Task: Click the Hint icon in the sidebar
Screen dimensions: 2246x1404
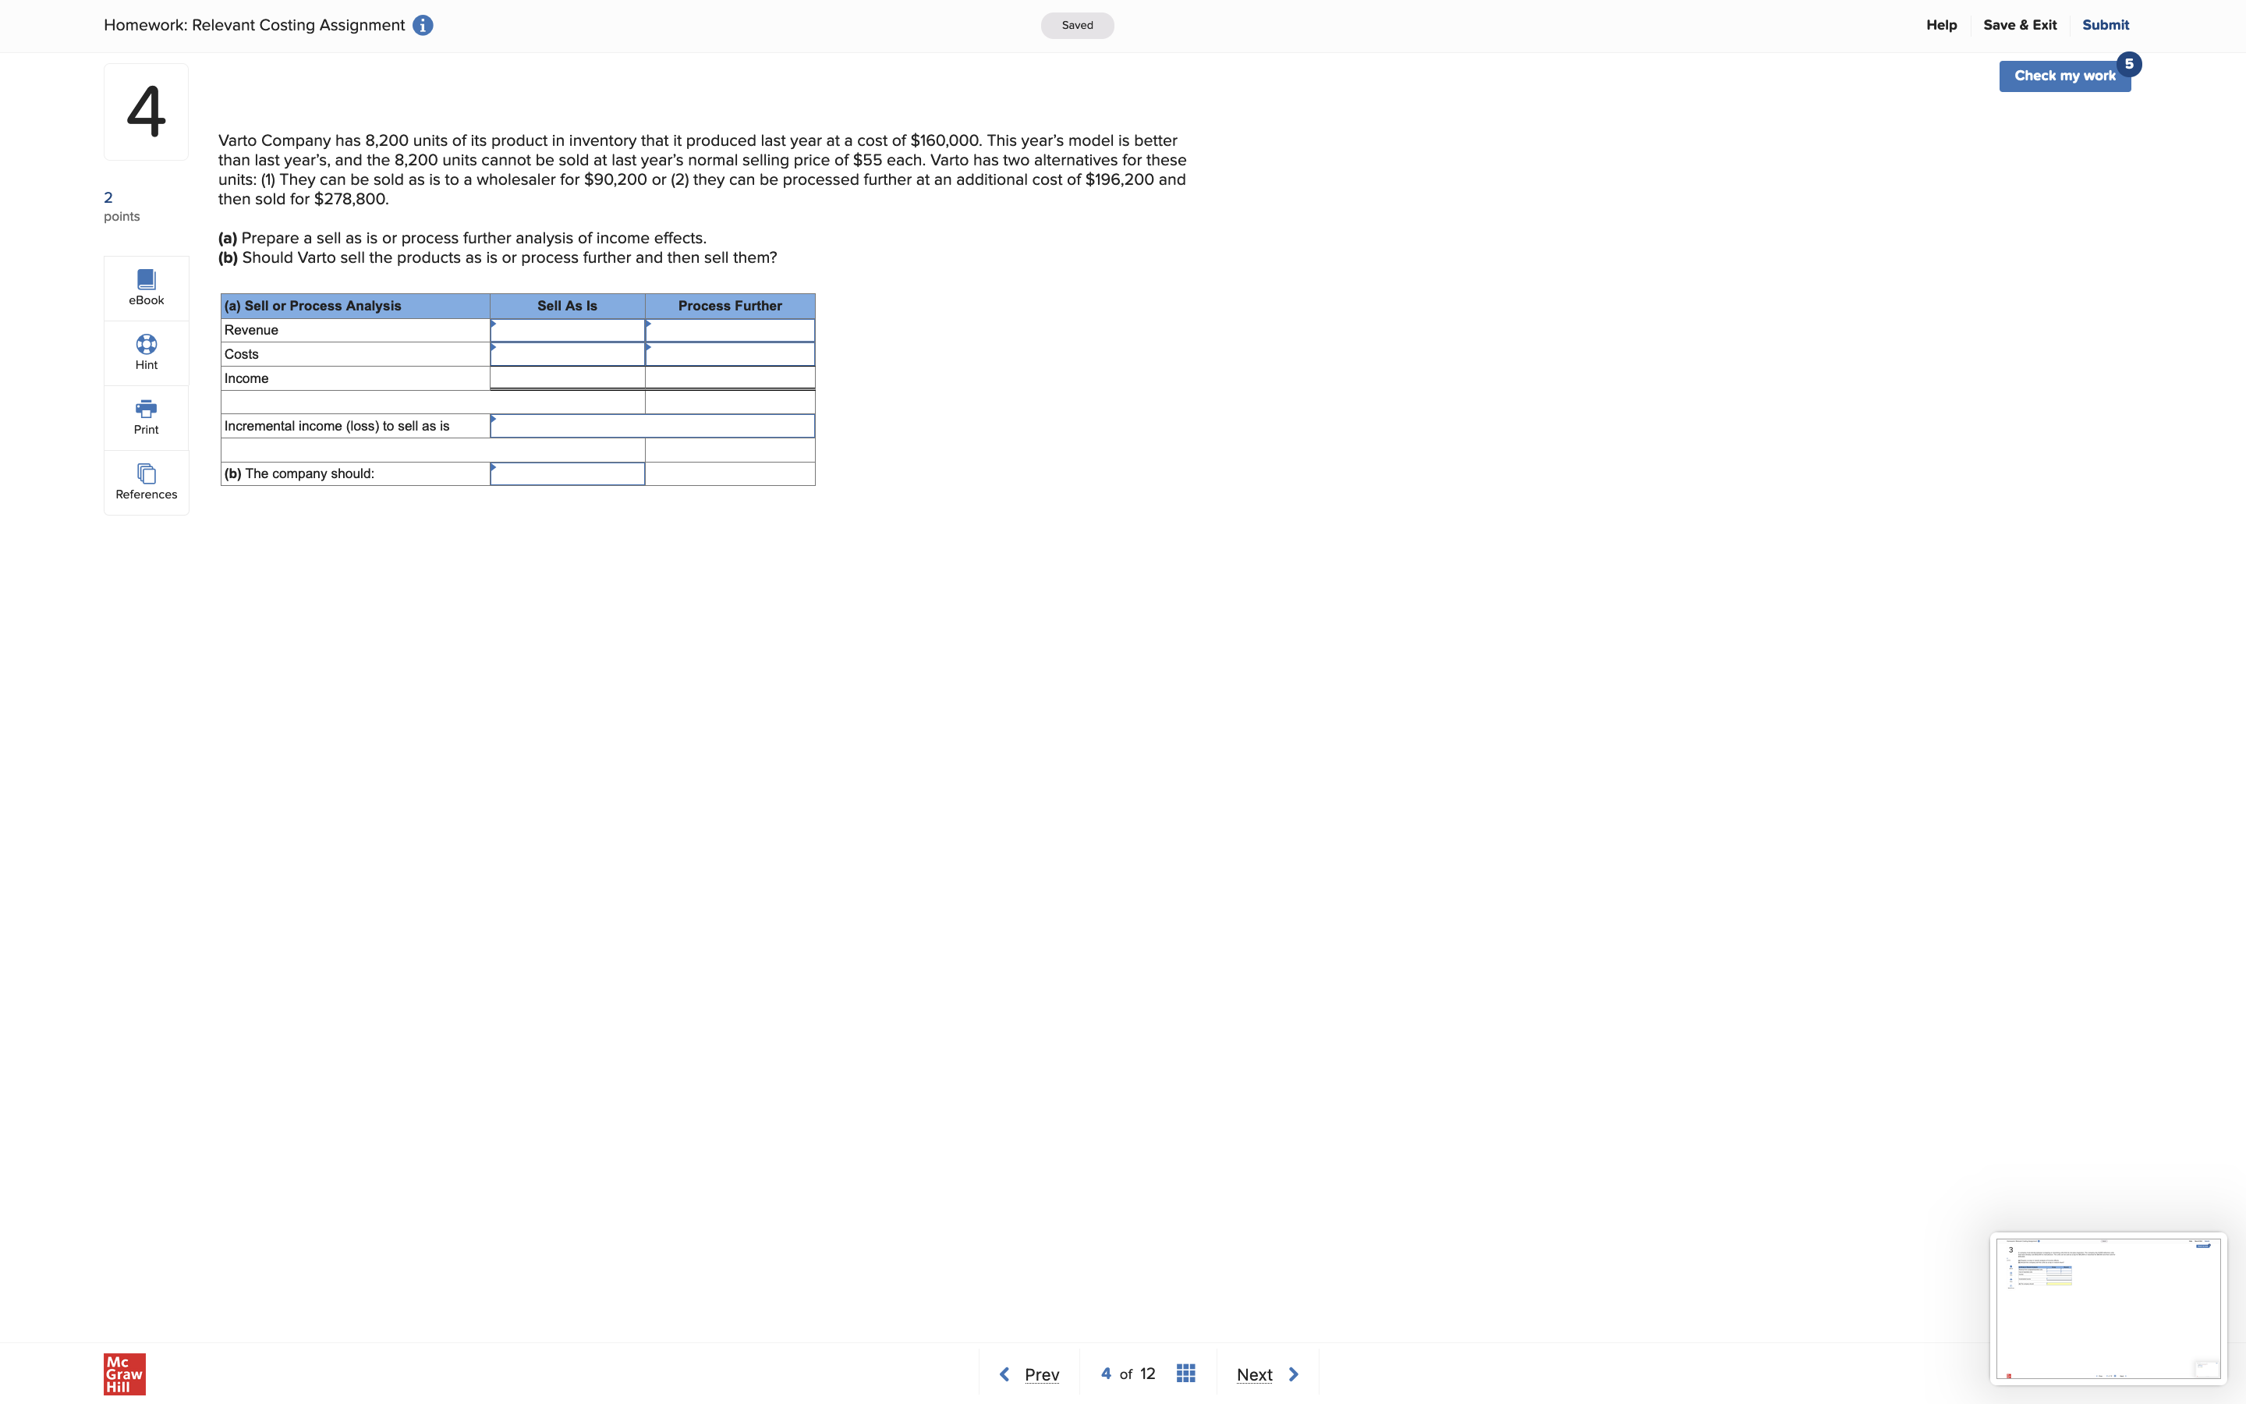Action: point(146,343)
